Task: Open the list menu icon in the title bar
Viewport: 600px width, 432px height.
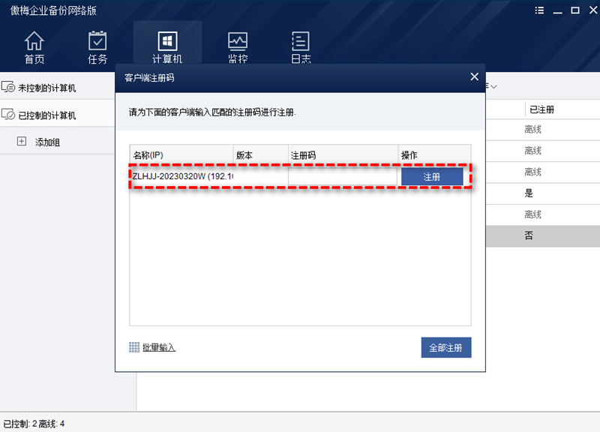Action: (539, 10)
